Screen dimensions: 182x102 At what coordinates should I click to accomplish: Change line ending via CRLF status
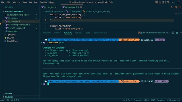coord(153,100)
